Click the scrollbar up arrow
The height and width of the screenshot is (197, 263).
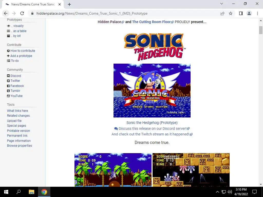(261, 21)
